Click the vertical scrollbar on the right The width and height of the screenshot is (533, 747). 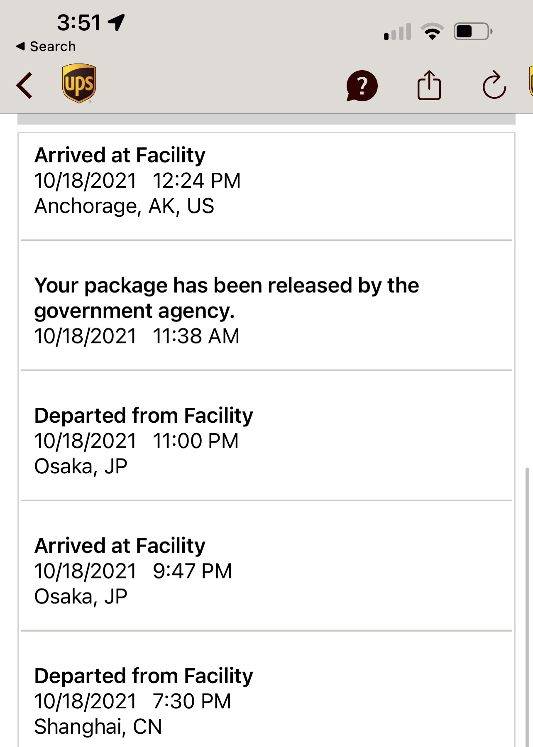coord(527,602)
